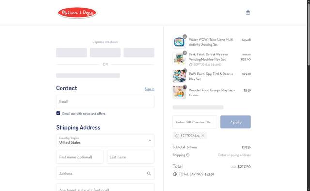Focus the First name (optional) field

(x=79, y=157)
